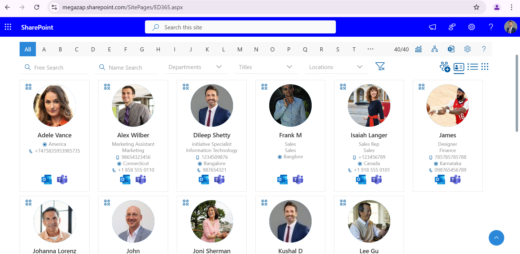520x254 pixels.
Task: Click the page vertical scrollbar
Action: tap(517, 93)
